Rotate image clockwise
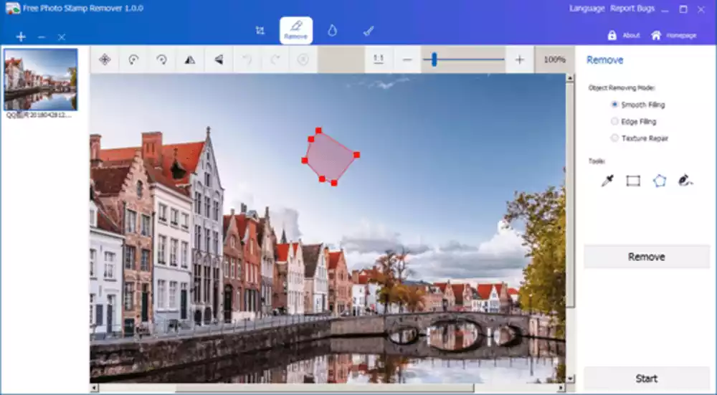This screenshot has height=395, width=717. point(161,60)
